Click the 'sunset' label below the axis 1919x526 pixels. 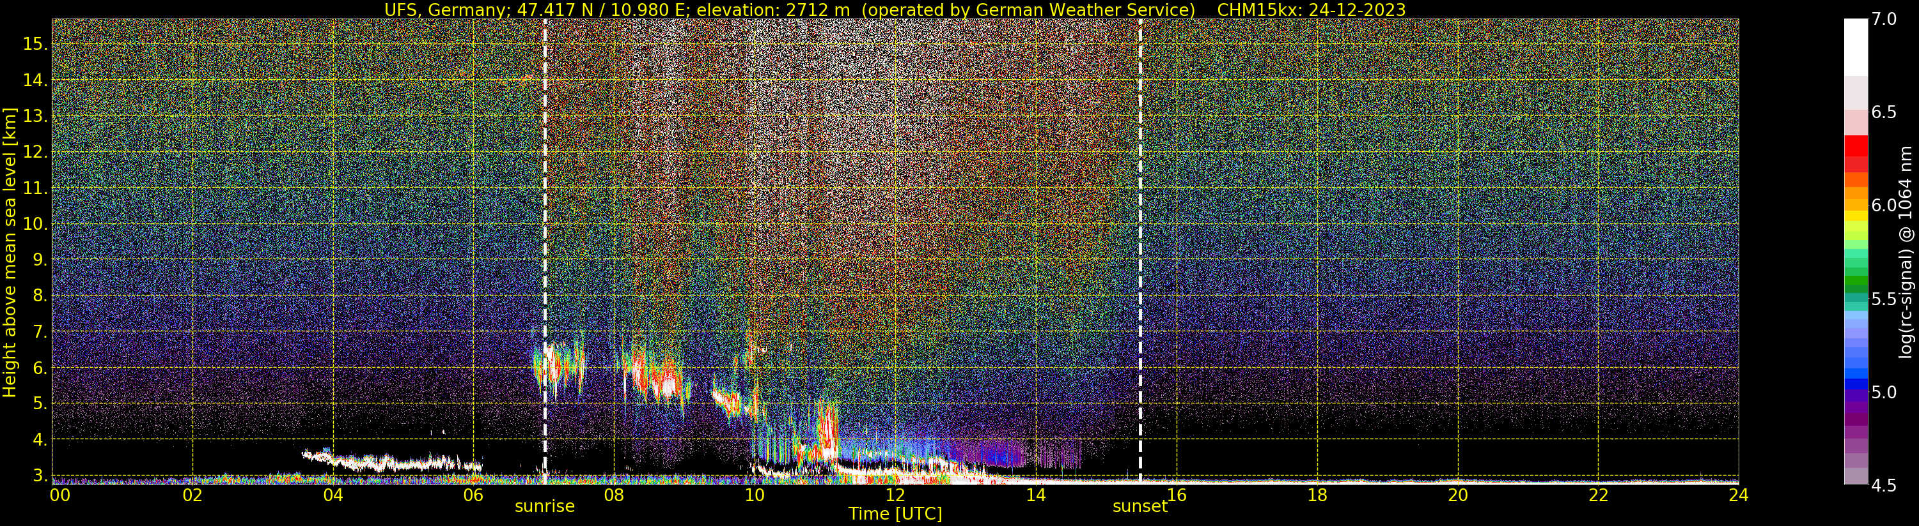(1140, 506)
